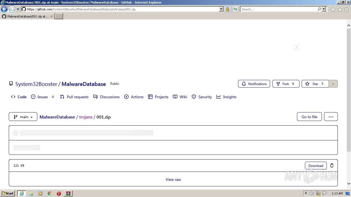This screenshot has width=351, height=197.
Task: Open the recent pages history dropdown
Action: pos(18,9)
